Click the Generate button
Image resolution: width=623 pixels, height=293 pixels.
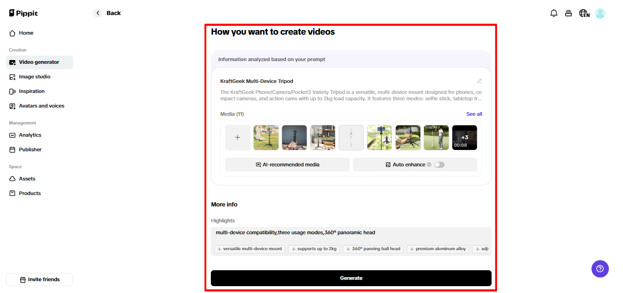pyautogui.click(x=351, y=278)
